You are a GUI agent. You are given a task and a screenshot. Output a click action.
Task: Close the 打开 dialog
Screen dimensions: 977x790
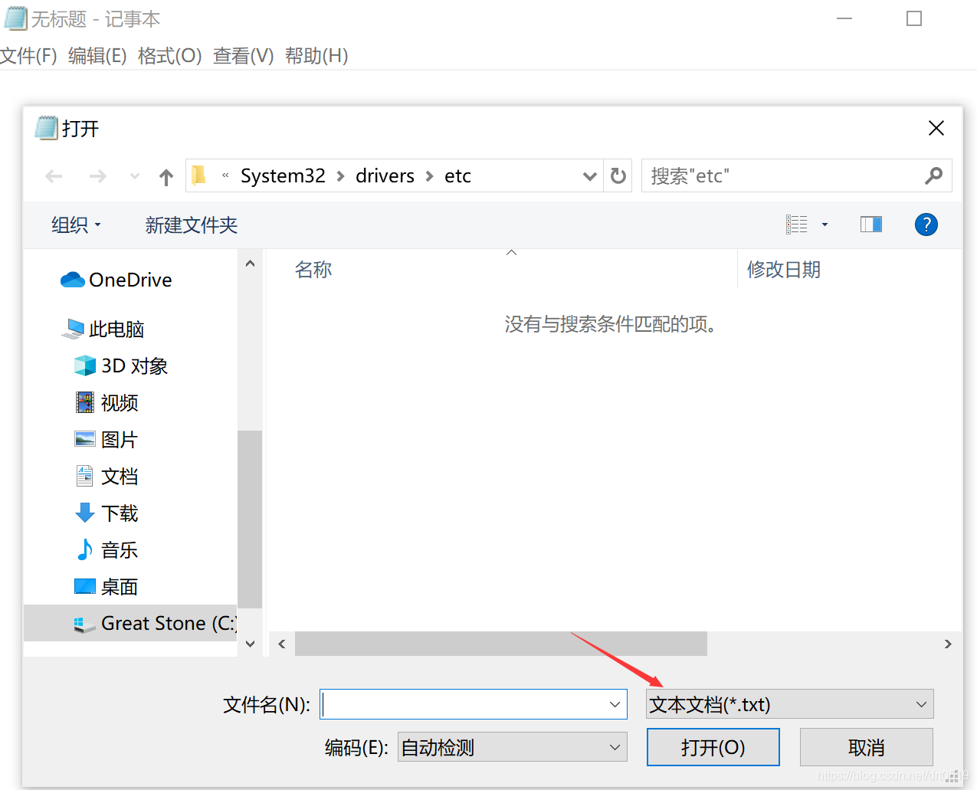point(936,128)
